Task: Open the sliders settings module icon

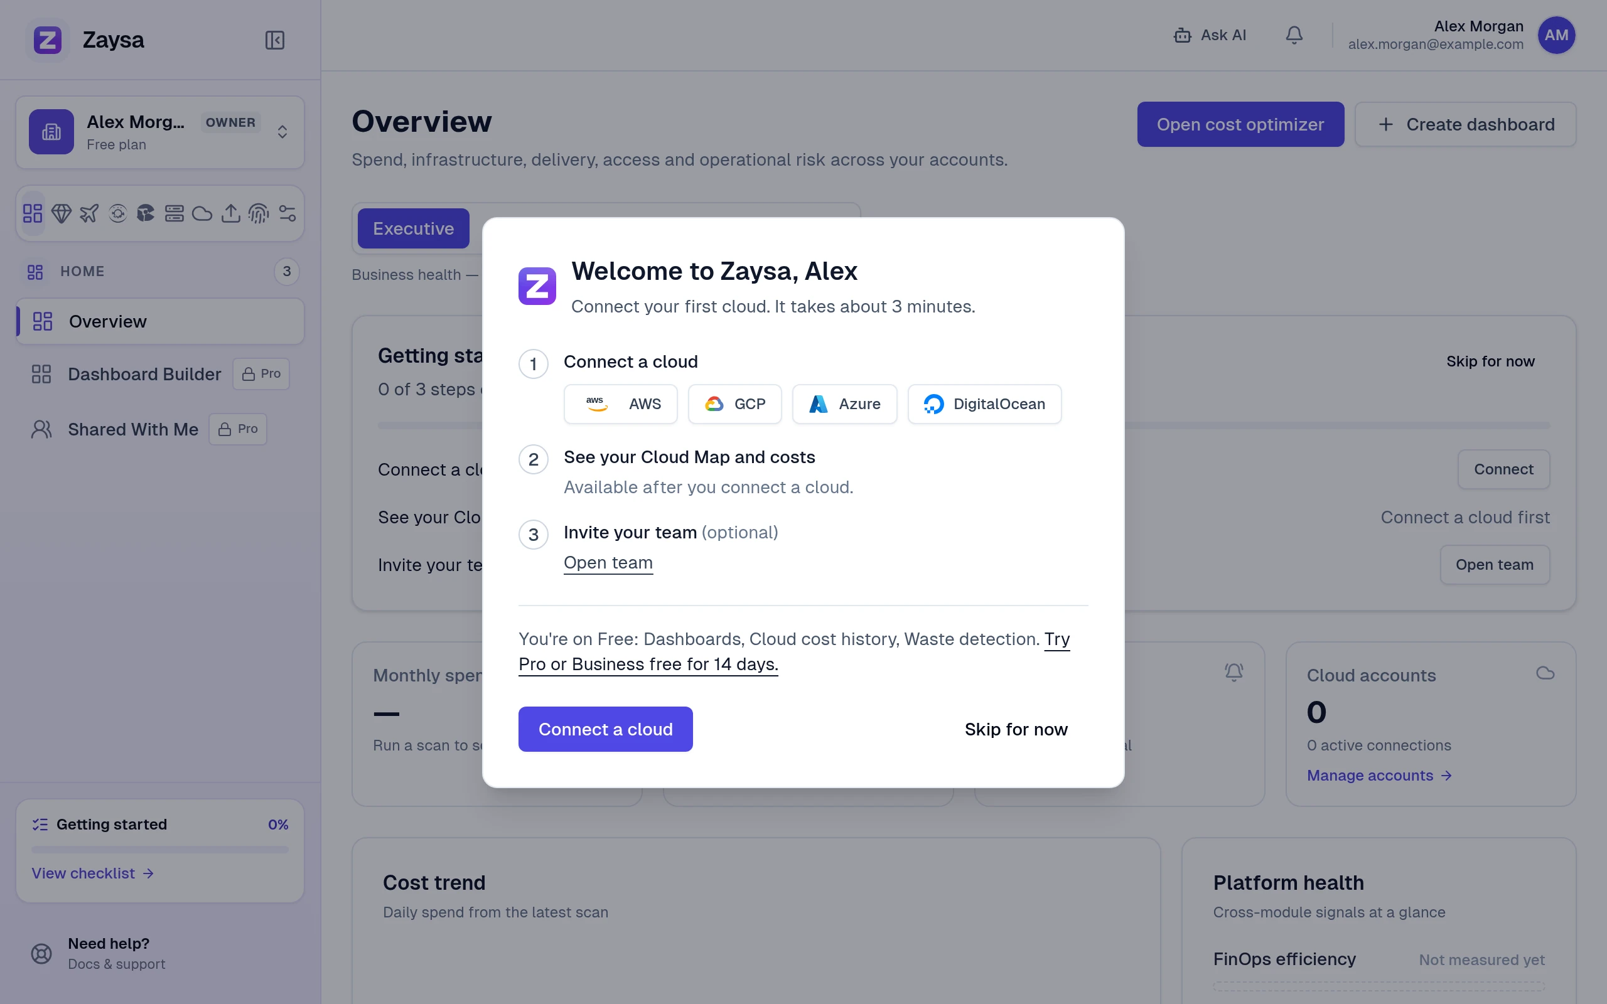Action: point(287,213)
